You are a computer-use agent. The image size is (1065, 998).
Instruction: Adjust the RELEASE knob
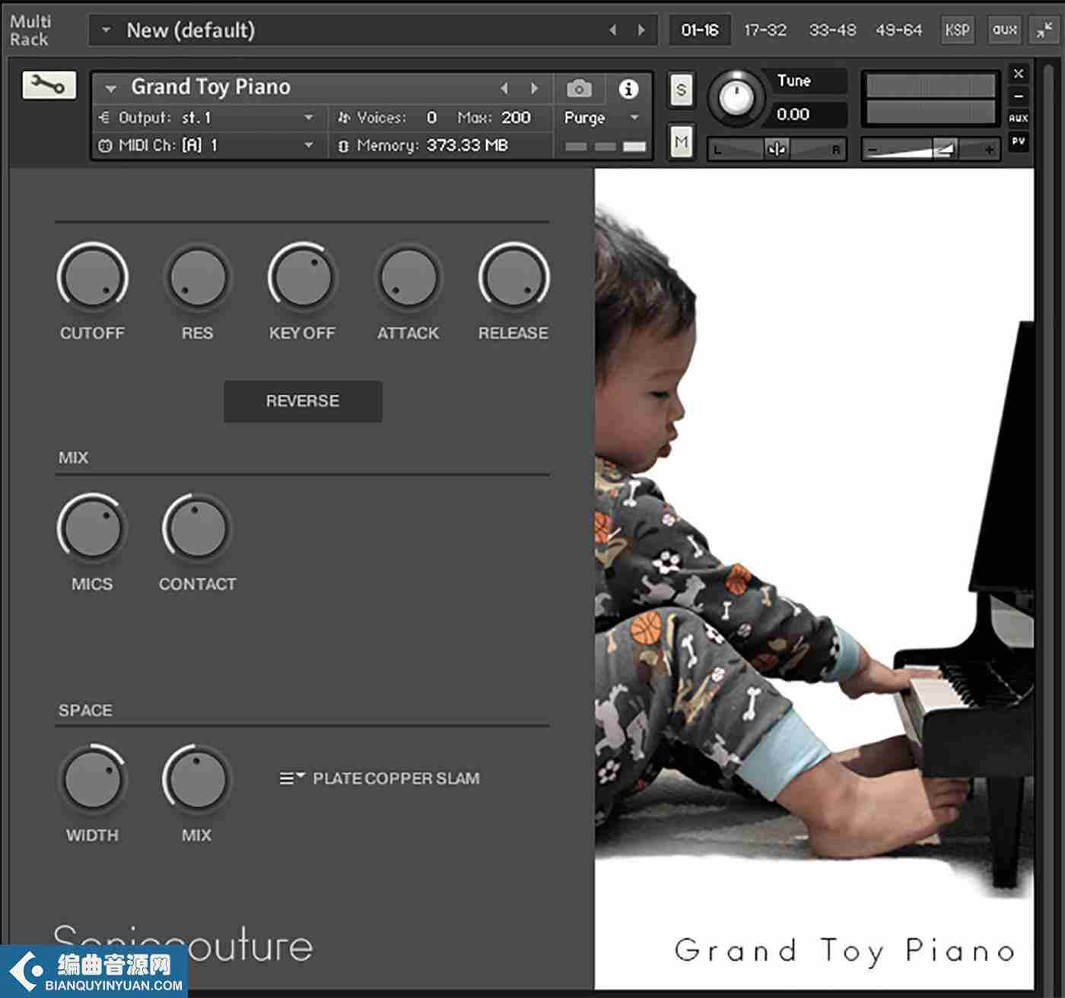click(513, 277)
